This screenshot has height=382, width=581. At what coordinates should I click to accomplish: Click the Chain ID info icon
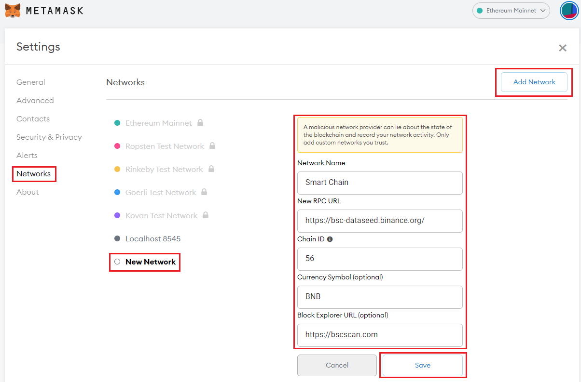point(330,239)
